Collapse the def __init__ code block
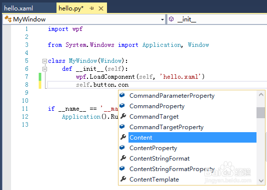This screenshot has height=190, width=267. [x=44, y=69]
